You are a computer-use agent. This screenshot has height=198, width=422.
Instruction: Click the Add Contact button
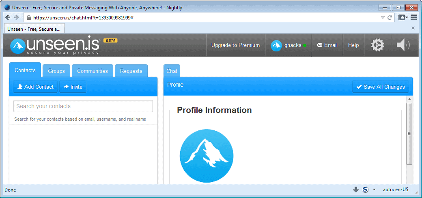35,87
